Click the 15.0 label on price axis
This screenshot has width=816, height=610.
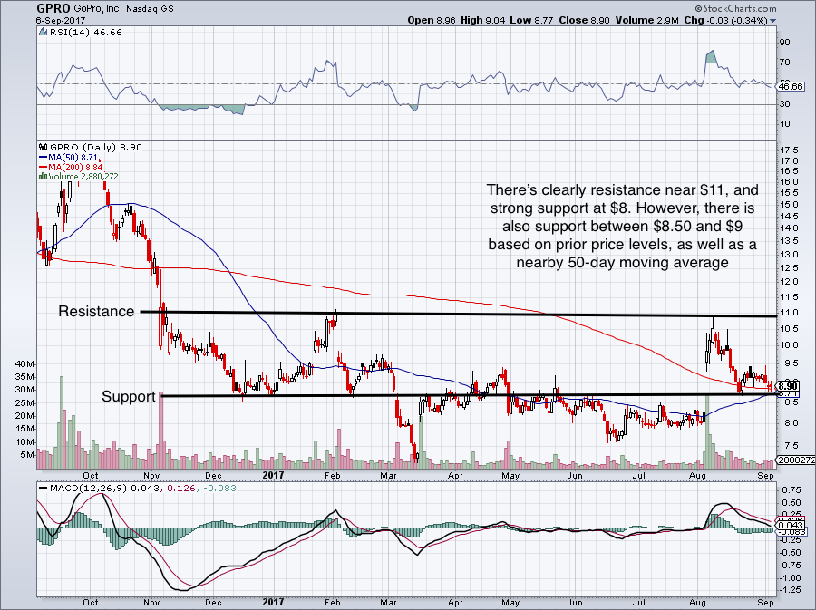click(789, 204)
